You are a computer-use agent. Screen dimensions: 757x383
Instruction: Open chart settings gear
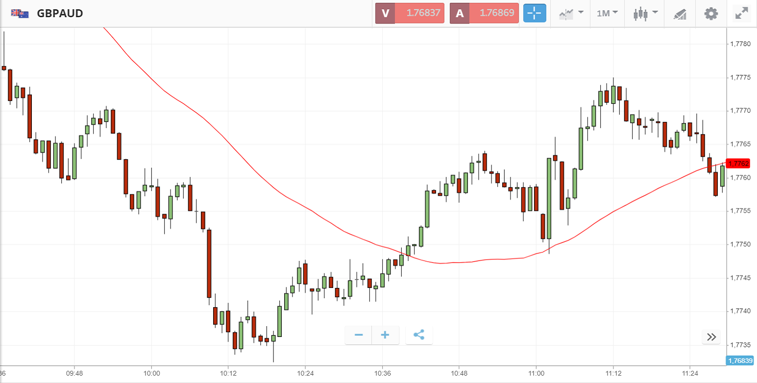point(711,13)
